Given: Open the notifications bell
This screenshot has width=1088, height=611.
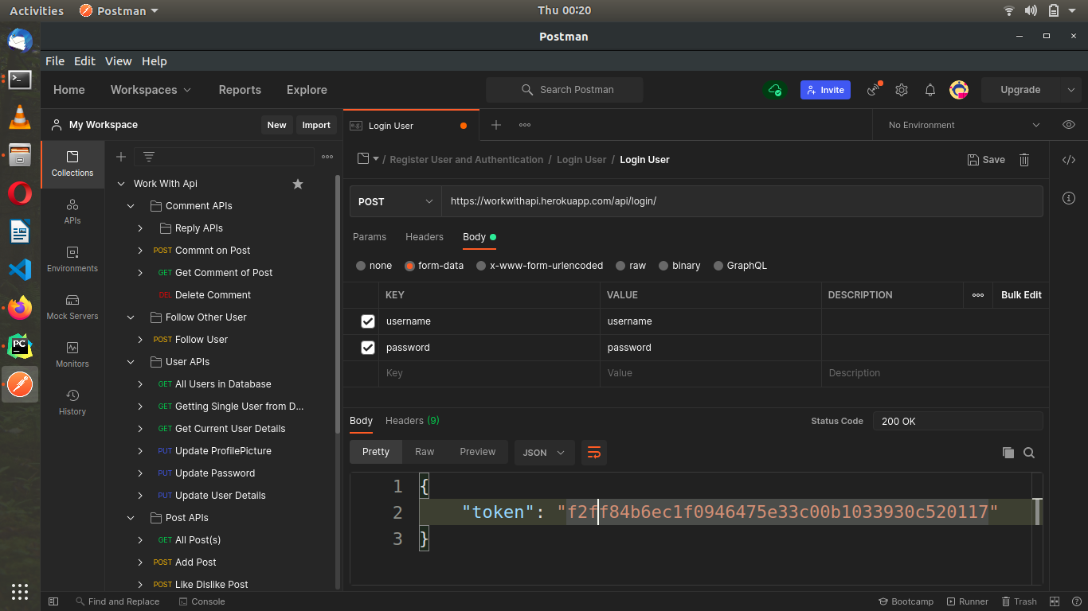Looking at the screenshot, I should coord(930,90).
